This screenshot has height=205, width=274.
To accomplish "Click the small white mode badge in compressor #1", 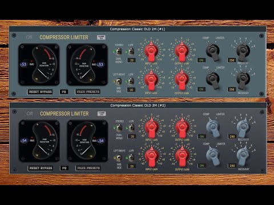I will [x=101, y=38].
